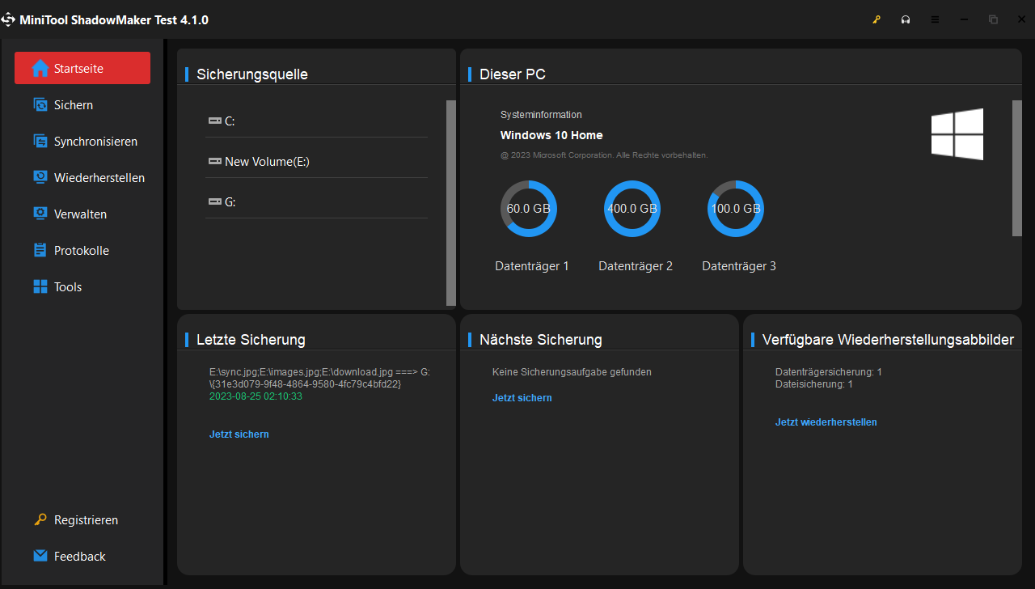The width and height of the screenshot is (1035, 589).
Task: Click the Registrieren label
Action: 86,520
